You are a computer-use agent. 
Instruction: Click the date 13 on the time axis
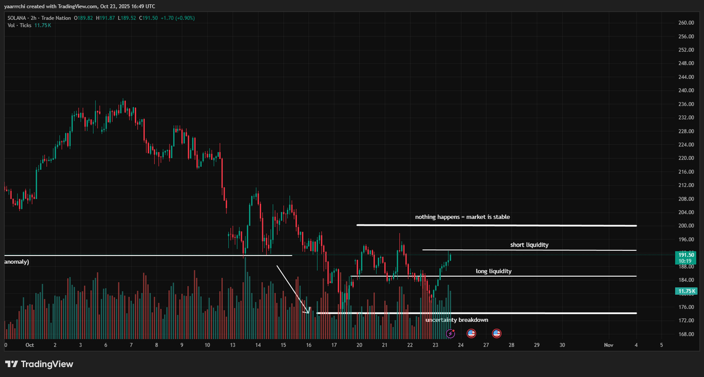pyautogui.click(x=232, y=345)
